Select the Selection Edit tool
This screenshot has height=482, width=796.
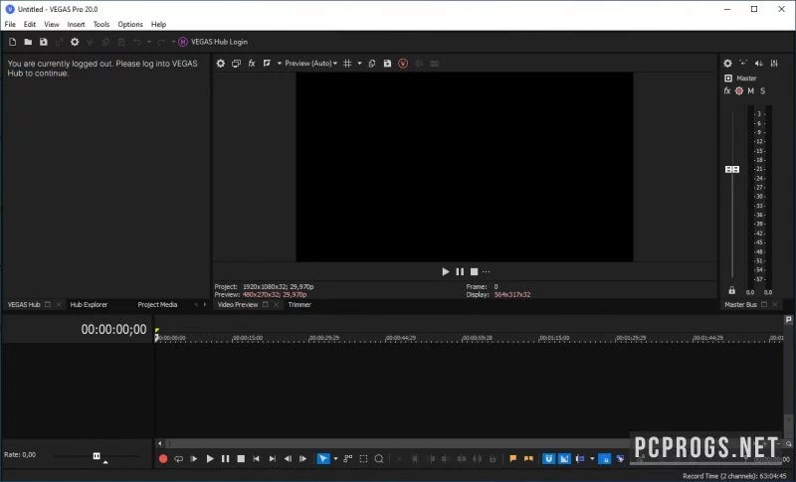[x=363, y=459]
